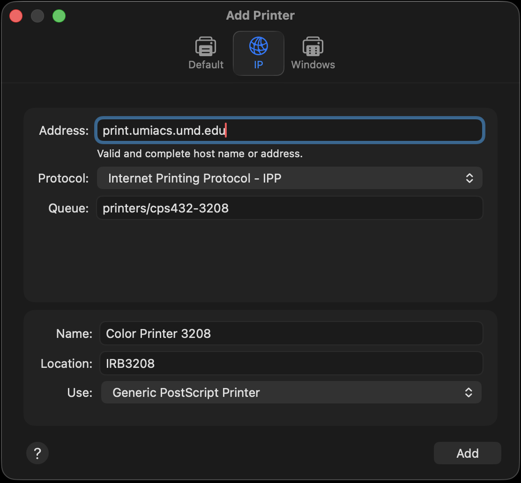Minimize the window with the yellow button
Screen dimensions: 521x483
tap(37, 16)
